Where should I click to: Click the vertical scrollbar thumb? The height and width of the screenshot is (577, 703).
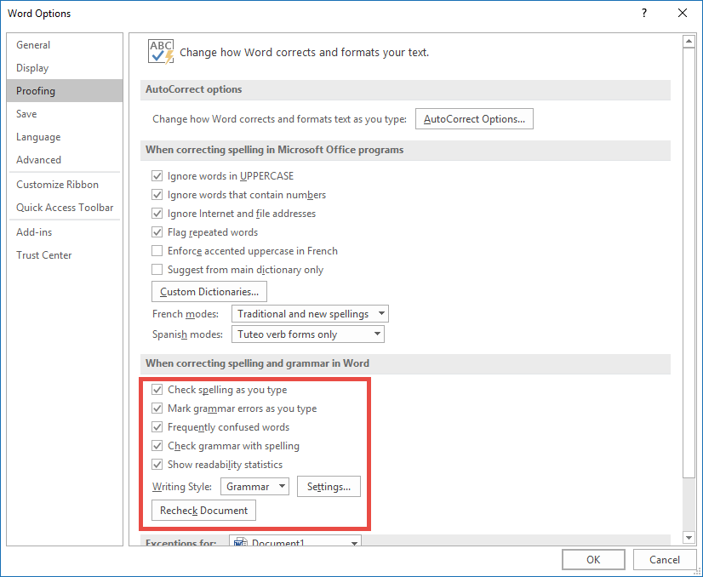pos(689,263)
